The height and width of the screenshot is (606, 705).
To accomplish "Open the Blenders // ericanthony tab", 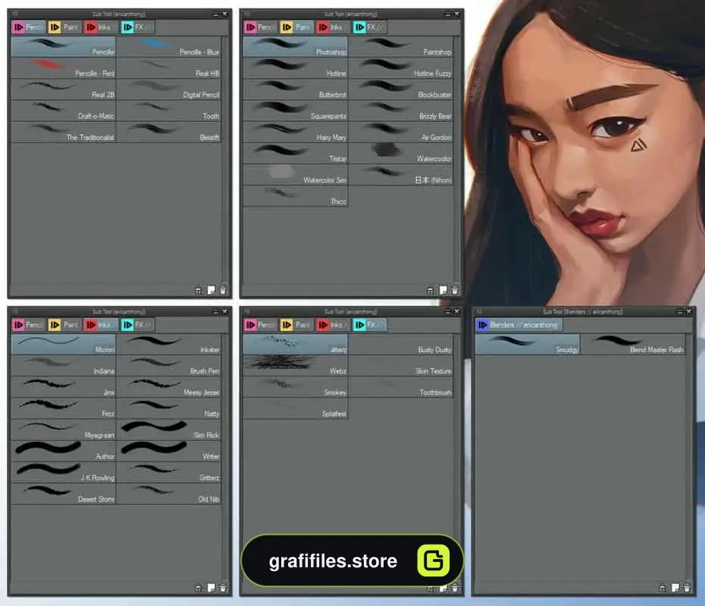I will coord(519,325).
